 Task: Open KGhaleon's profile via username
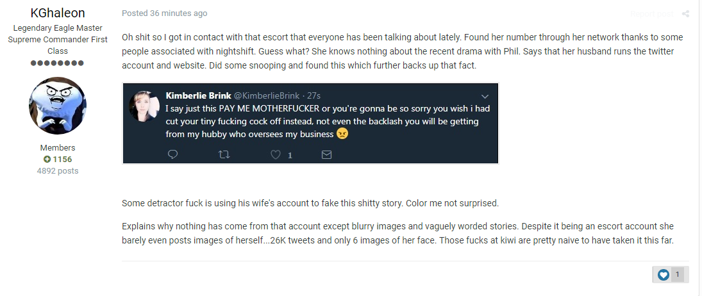[x=58, y=13]
